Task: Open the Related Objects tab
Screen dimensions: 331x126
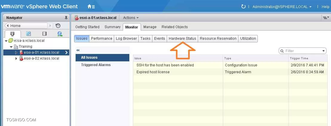Action: pyautogui.click(x=174, y=27)
